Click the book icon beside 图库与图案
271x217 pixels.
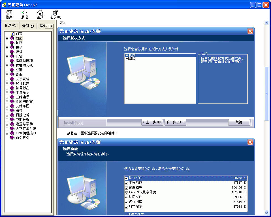click(x=12, y=101)
